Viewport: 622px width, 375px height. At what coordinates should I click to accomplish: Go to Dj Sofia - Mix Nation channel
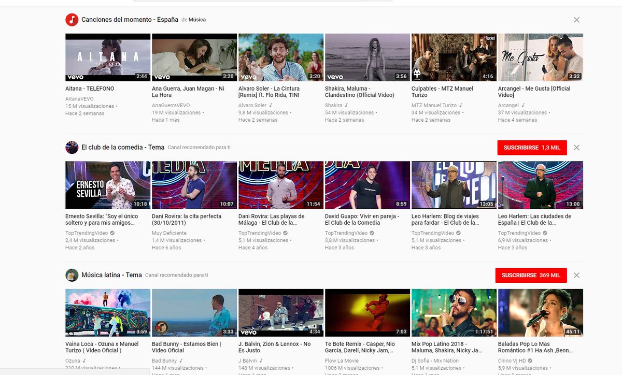tap(435, 360)
